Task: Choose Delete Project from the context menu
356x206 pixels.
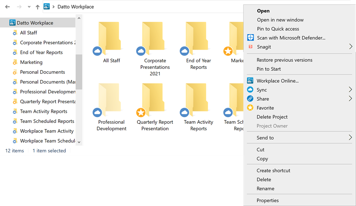Action: point(272,117)
